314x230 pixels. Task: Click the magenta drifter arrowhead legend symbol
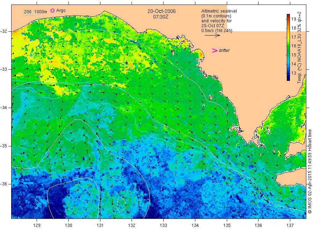(215, 51)
